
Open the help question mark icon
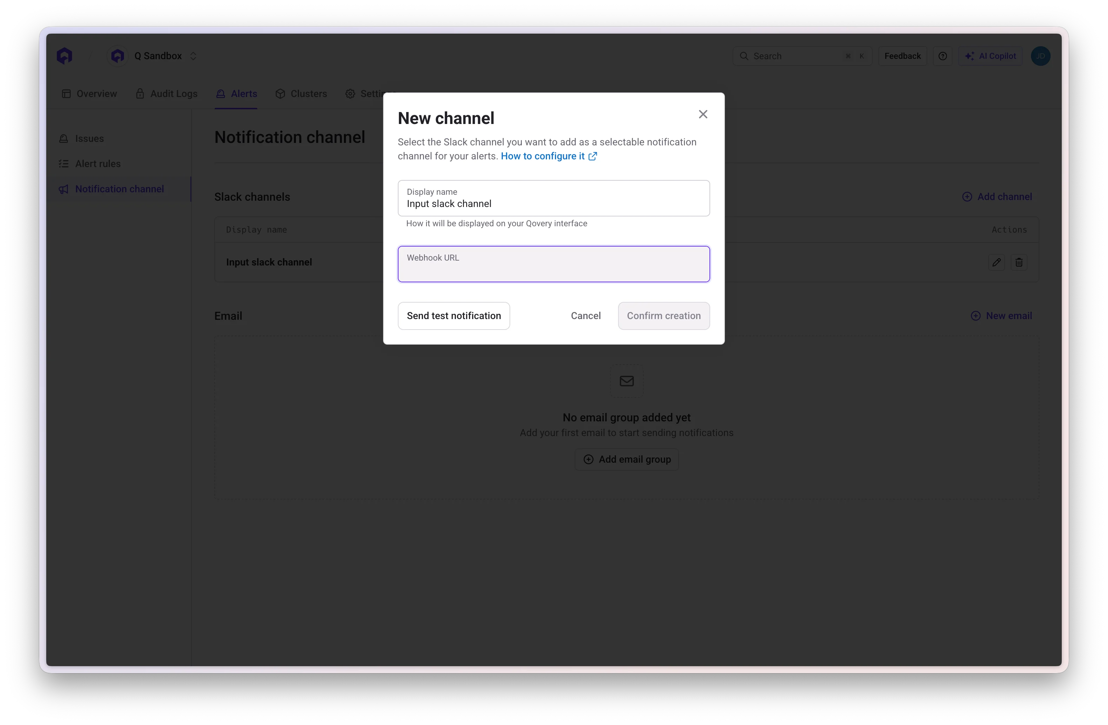[x=943, y=56]
